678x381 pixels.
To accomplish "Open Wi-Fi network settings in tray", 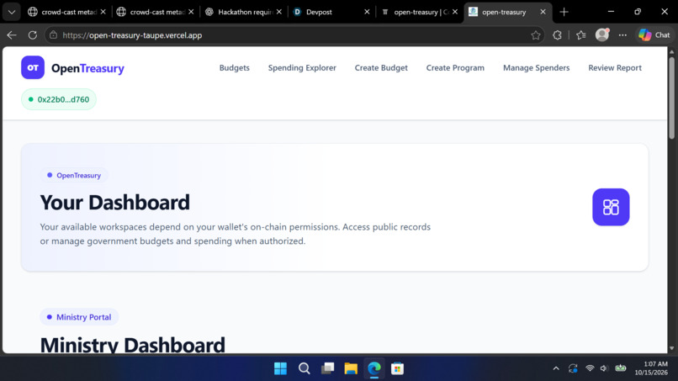I will click(590, 368).
